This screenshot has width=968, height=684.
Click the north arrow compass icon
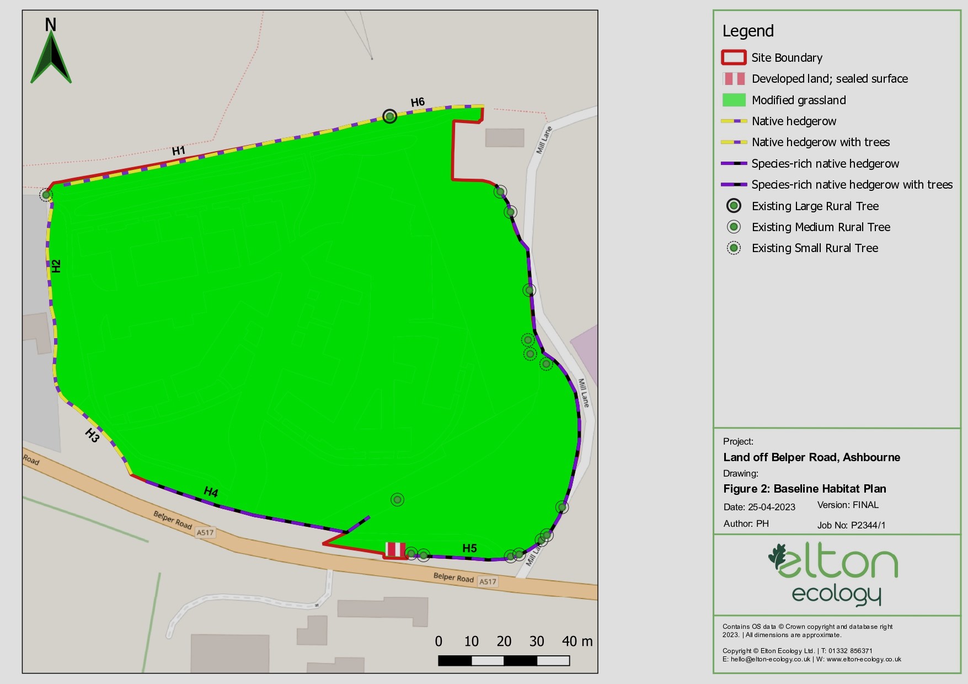(x=51, y=56)
